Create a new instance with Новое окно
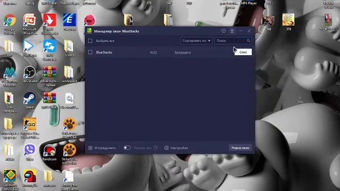Screen dimensions: 340x191 tap(240, 147)
